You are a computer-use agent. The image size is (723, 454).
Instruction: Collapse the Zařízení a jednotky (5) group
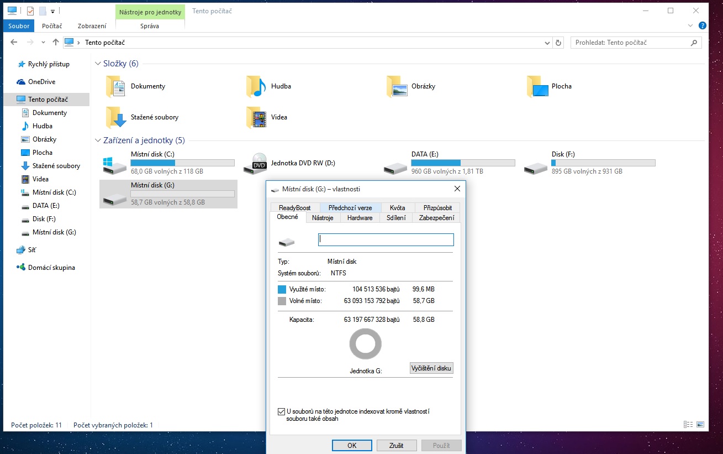pos(98,140)
